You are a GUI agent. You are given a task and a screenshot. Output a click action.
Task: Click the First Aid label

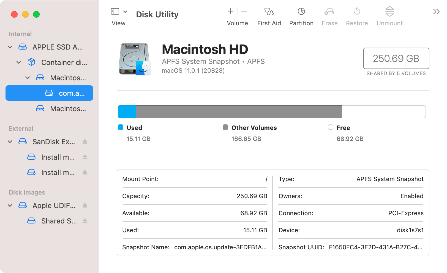269,23
